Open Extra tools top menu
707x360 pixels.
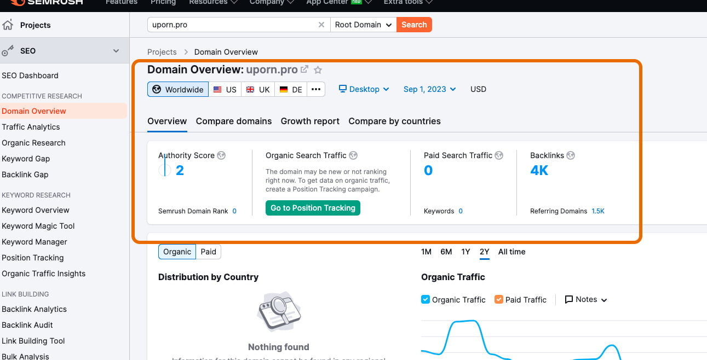point(408,2)
